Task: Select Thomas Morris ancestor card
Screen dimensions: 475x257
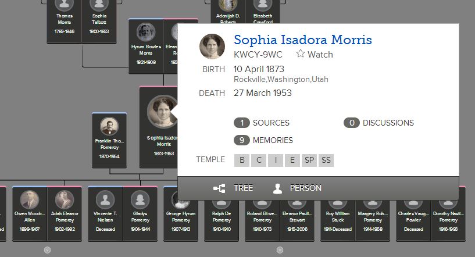Action: pyautogui.click(x=65, y=20)
